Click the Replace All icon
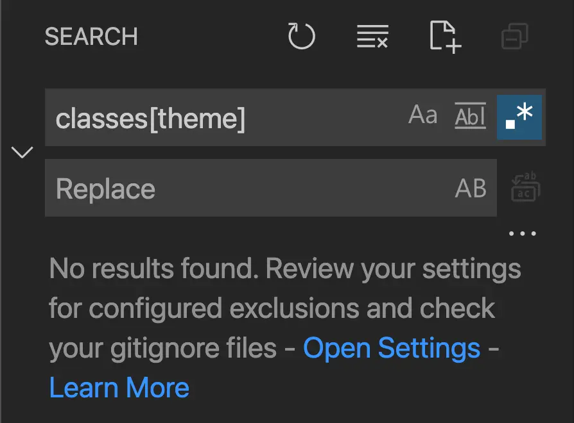 click(525, 187)
